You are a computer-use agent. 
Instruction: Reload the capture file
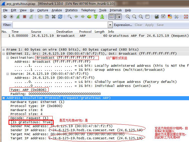[x=60, y=17]
